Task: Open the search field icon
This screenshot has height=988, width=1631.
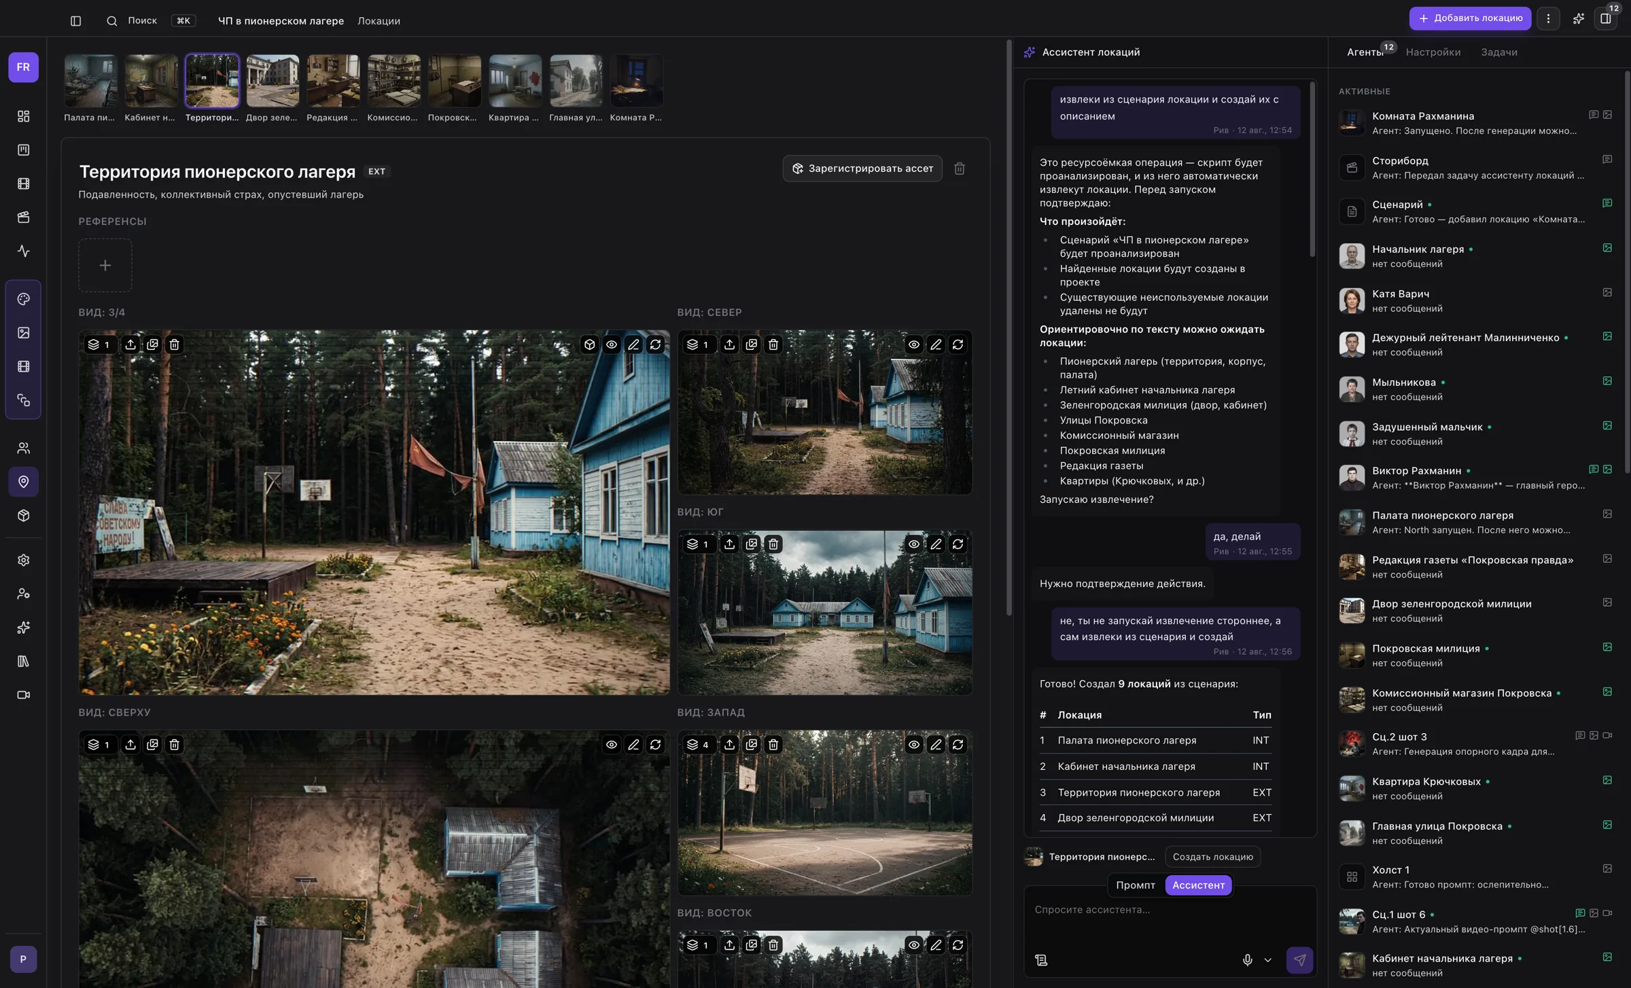Action: (112, 21)
